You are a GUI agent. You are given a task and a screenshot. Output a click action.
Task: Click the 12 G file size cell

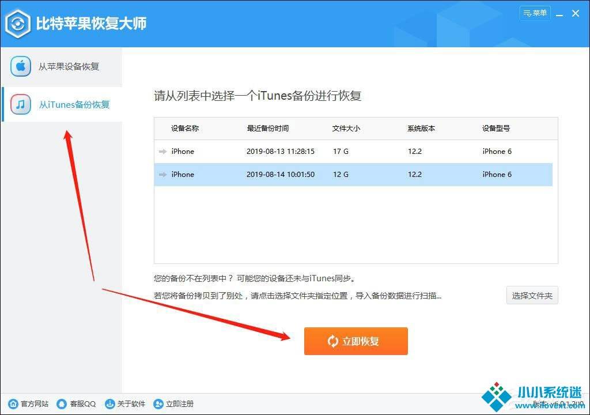pos(341,175)
